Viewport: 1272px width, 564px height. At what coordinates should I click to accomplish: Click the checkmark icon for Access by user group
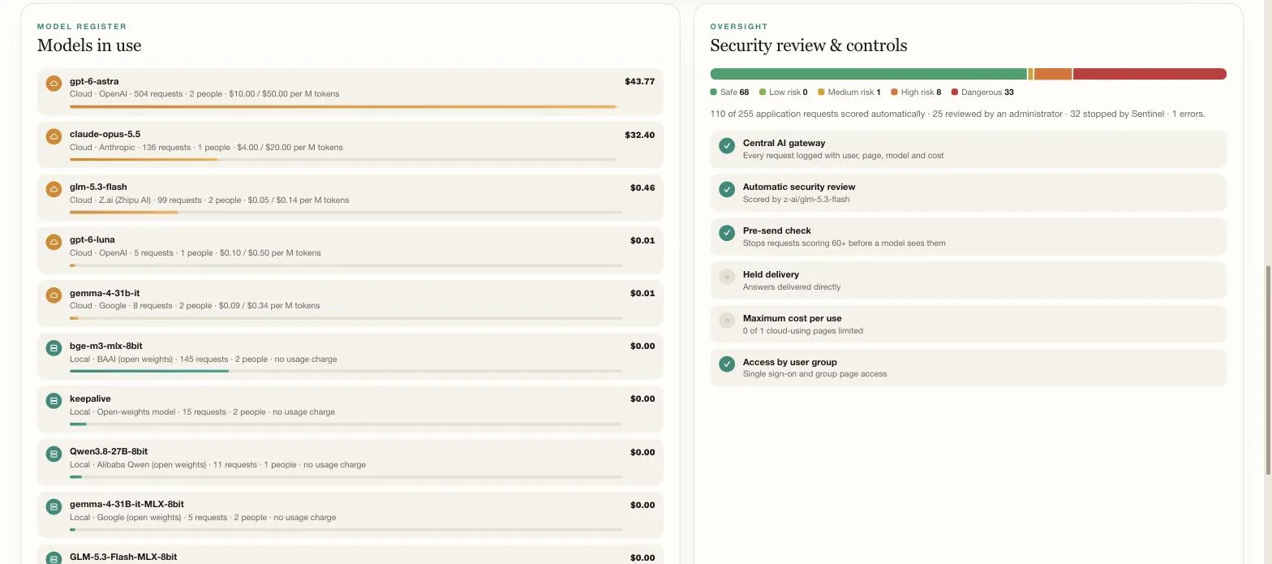(x=727, y=364)
